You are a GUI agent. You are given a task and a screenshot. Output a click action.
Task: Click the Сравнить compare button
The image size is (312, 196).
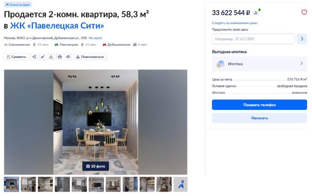[x=17, y=57]
